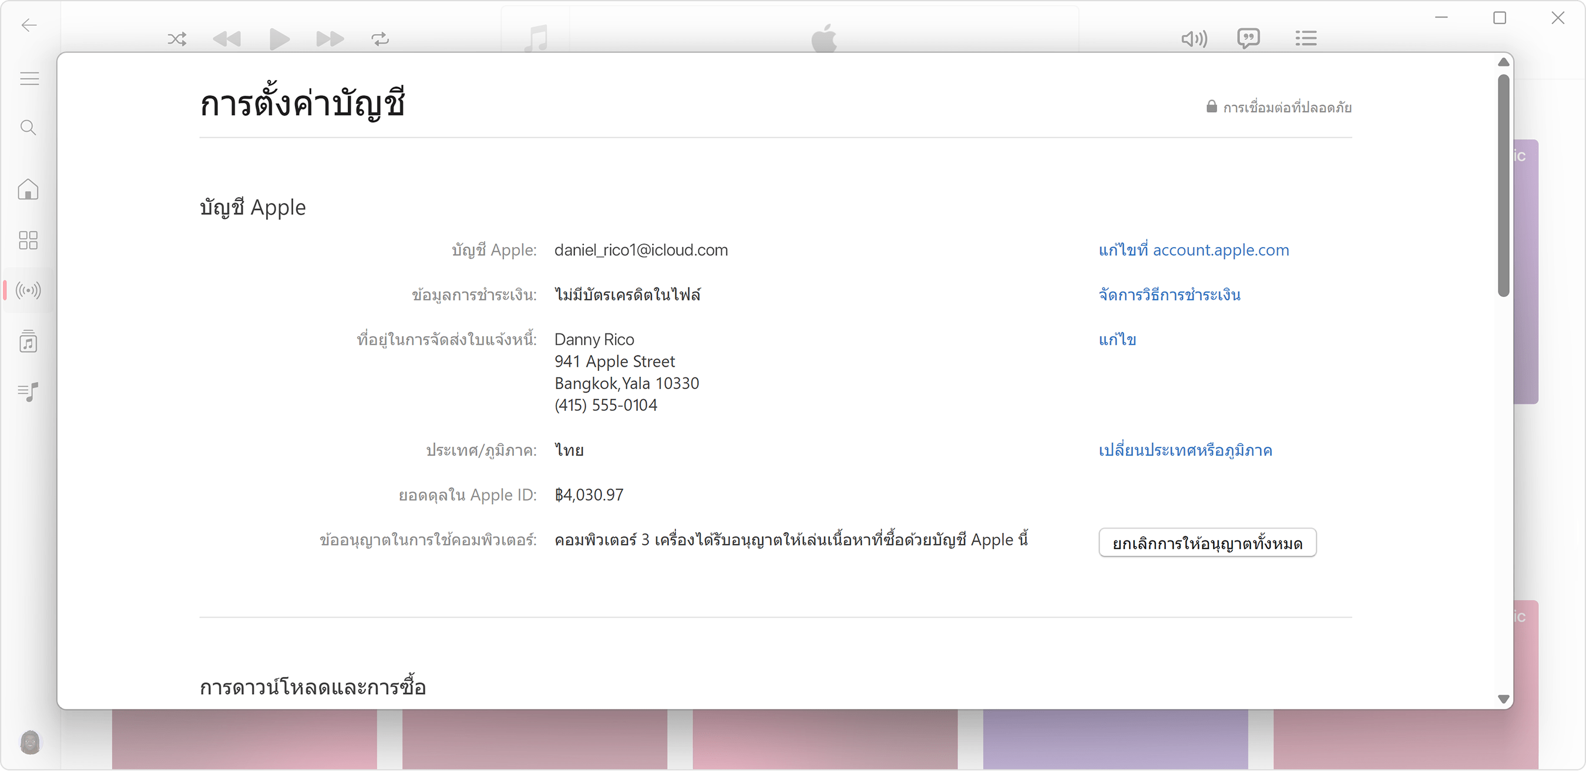The width and height of the screenshot is (1586, 771).
Task: Open search in the sidebar
Action: tap(28, 127)
